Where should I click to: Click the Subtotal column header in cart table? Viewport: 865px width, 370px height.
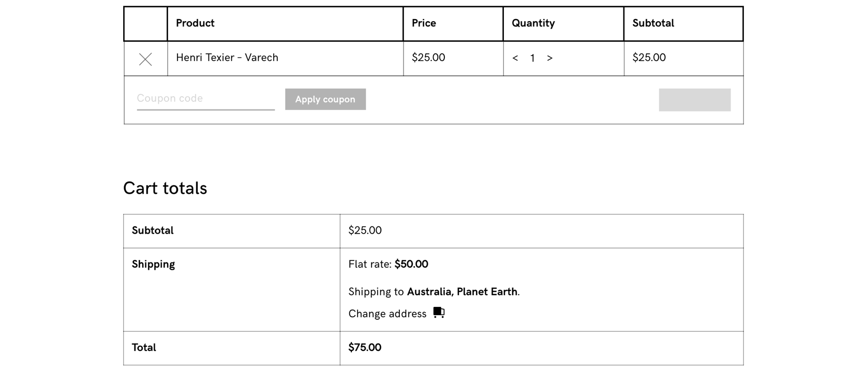click(x=653, y=23)
